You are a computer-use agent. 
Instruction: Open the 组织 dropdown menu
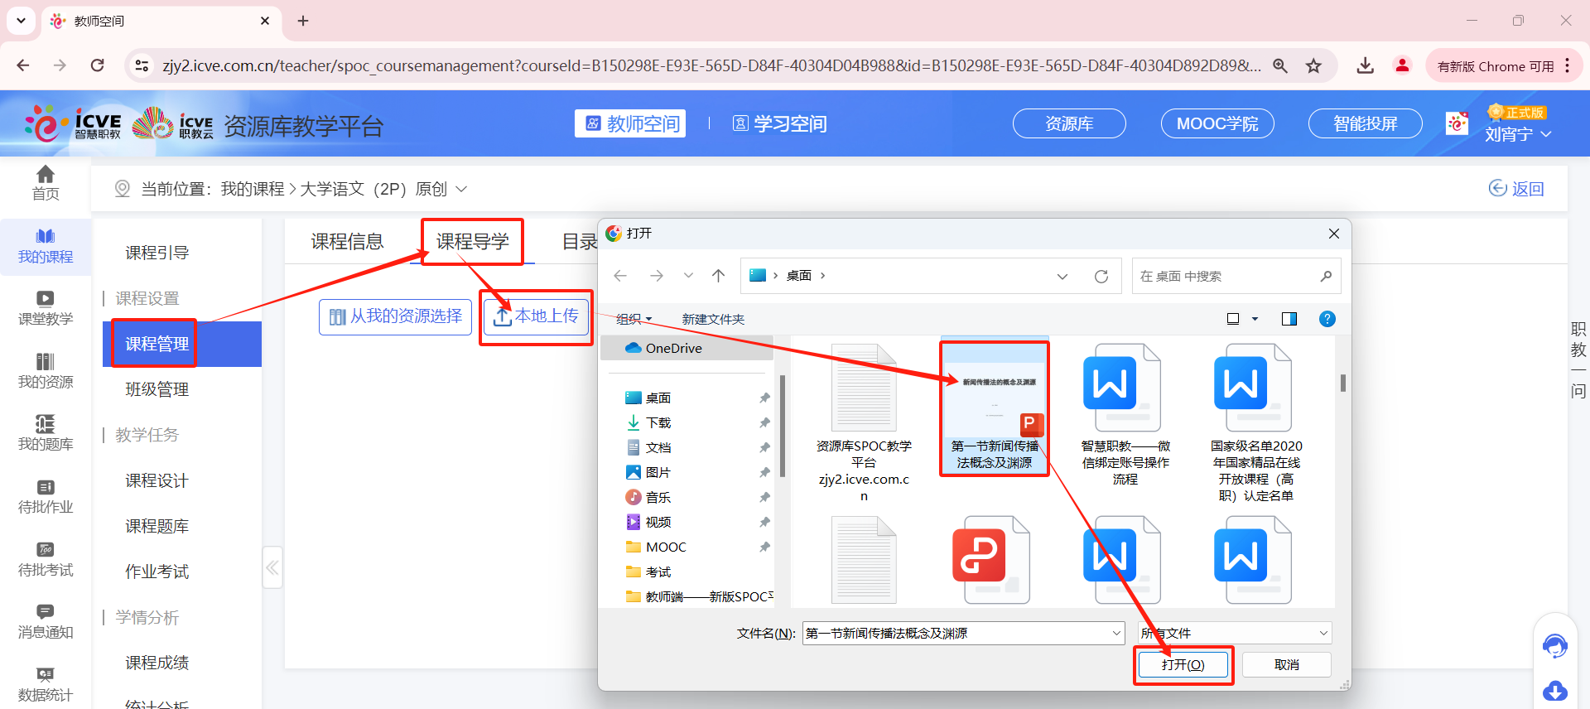pos(634,319)
